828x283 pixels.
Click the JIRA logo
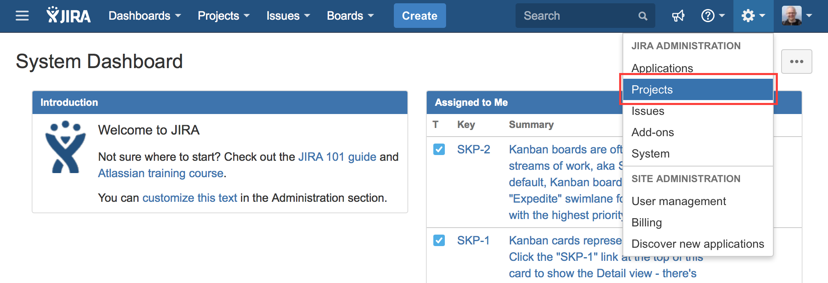click(68, 16)
